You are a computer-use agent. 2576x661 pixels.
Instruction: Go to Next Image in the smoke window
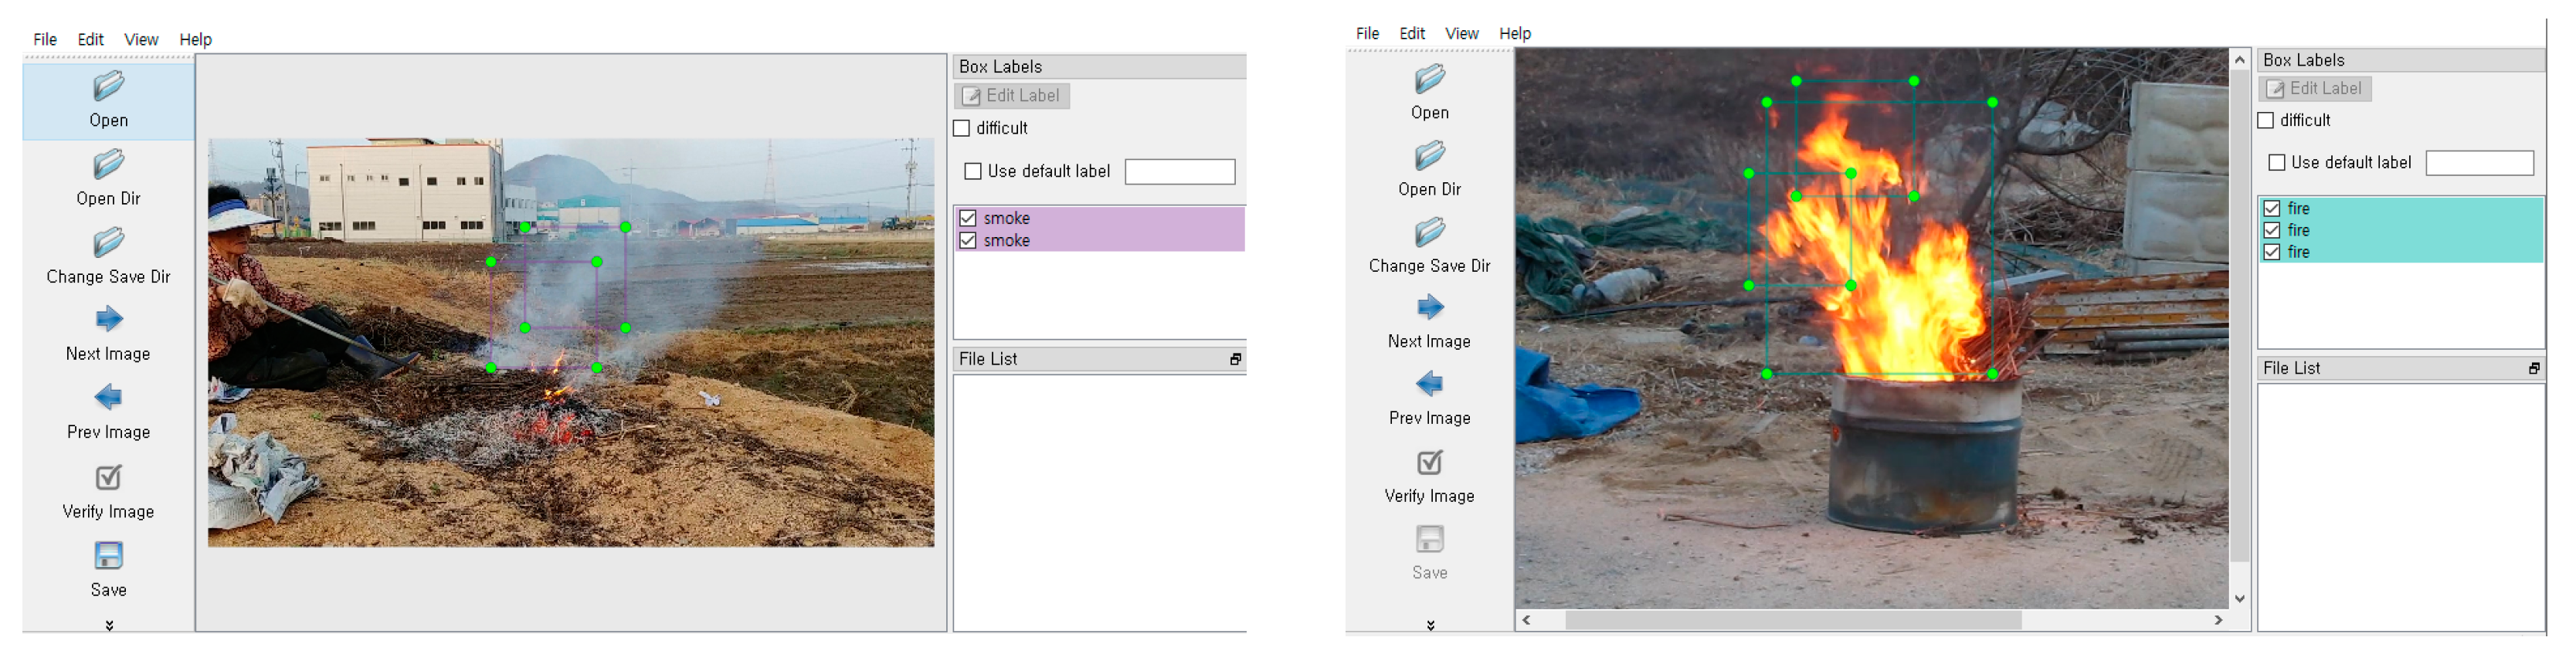(108, 320)
